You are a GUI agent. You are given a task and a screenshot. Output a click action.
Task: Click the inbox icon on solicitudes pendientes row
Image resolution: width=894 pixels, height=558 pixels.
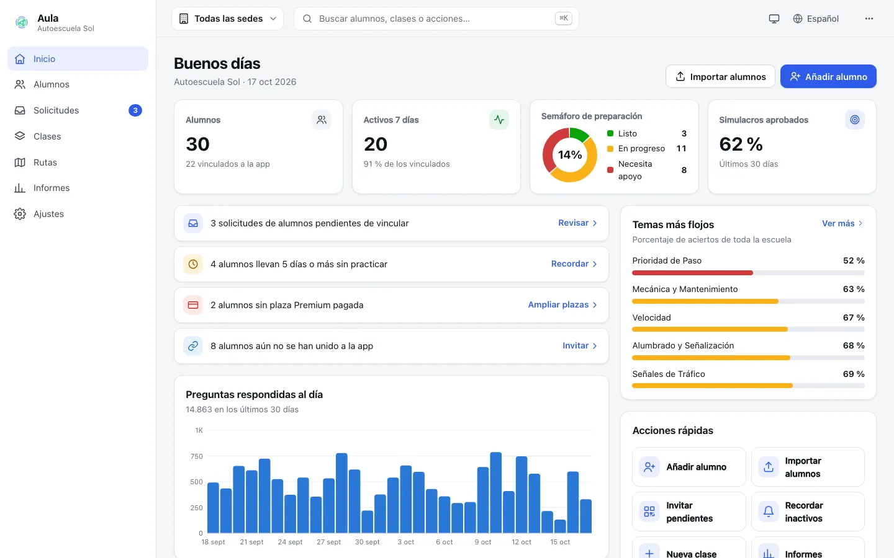[193, 223]
